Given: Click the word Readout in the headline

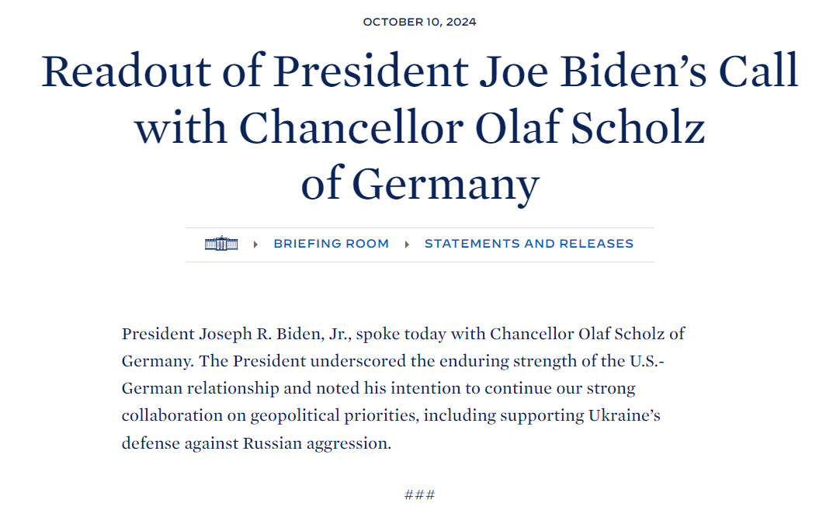Looking at the screenshot, I should pyautogui.click(x=126, y=71).
